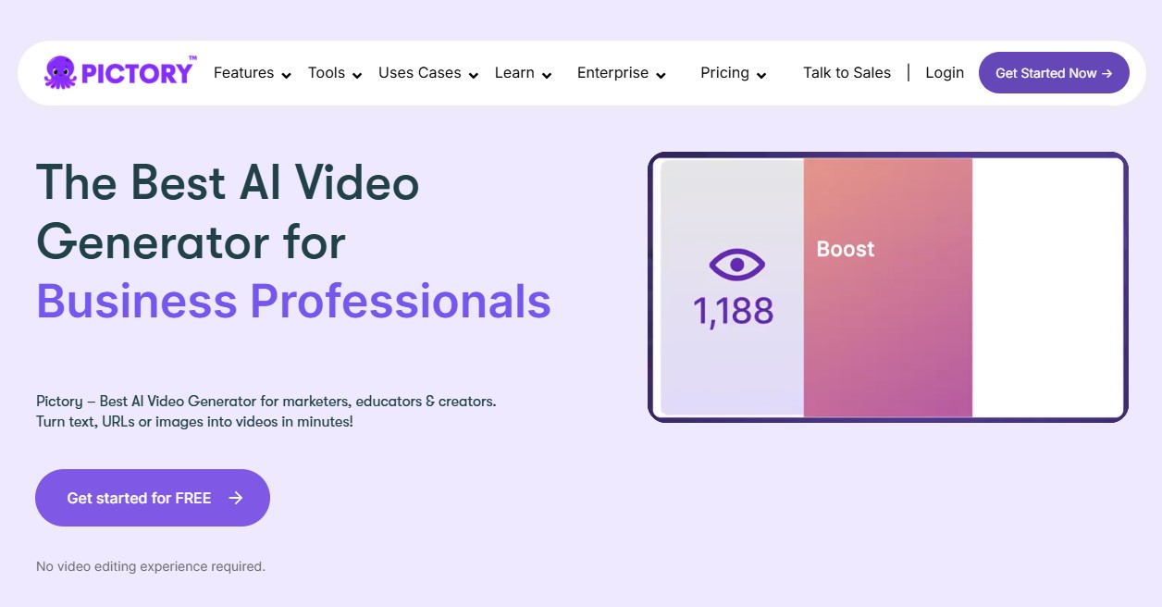This screenshot has height=607, width=1162.
Task: Click the Pictory octopus logo icon
Action: pos(60,72)
